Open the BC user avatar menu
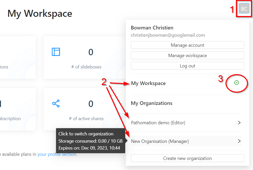253x170 pixels. [244, 9]
